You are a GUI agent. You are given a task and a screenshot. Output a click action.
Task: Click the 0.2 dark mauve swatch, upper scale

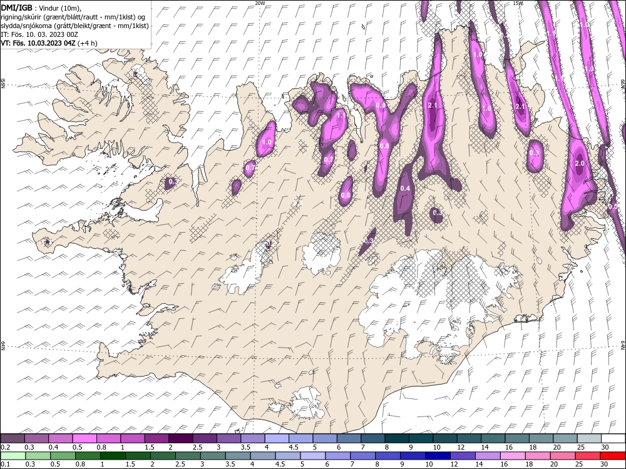[13, 439]
